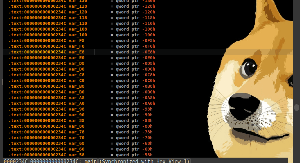
Task: Select the var_70 variable name
Action: (77, 138)
